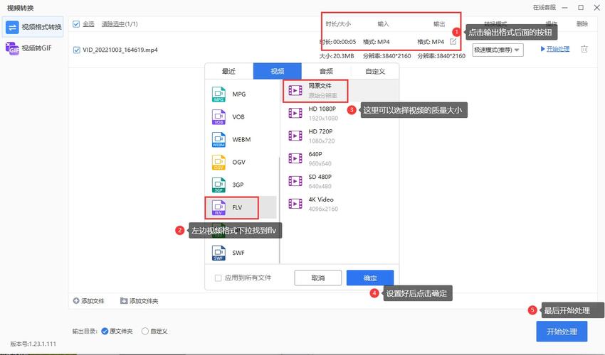Click 清除选中(1/1) link
The height and width of the screenshot is (355, 605).
[120, 24]
